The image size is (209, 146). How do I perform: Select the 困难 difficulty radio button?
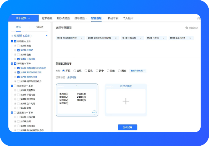click(119, 71)
